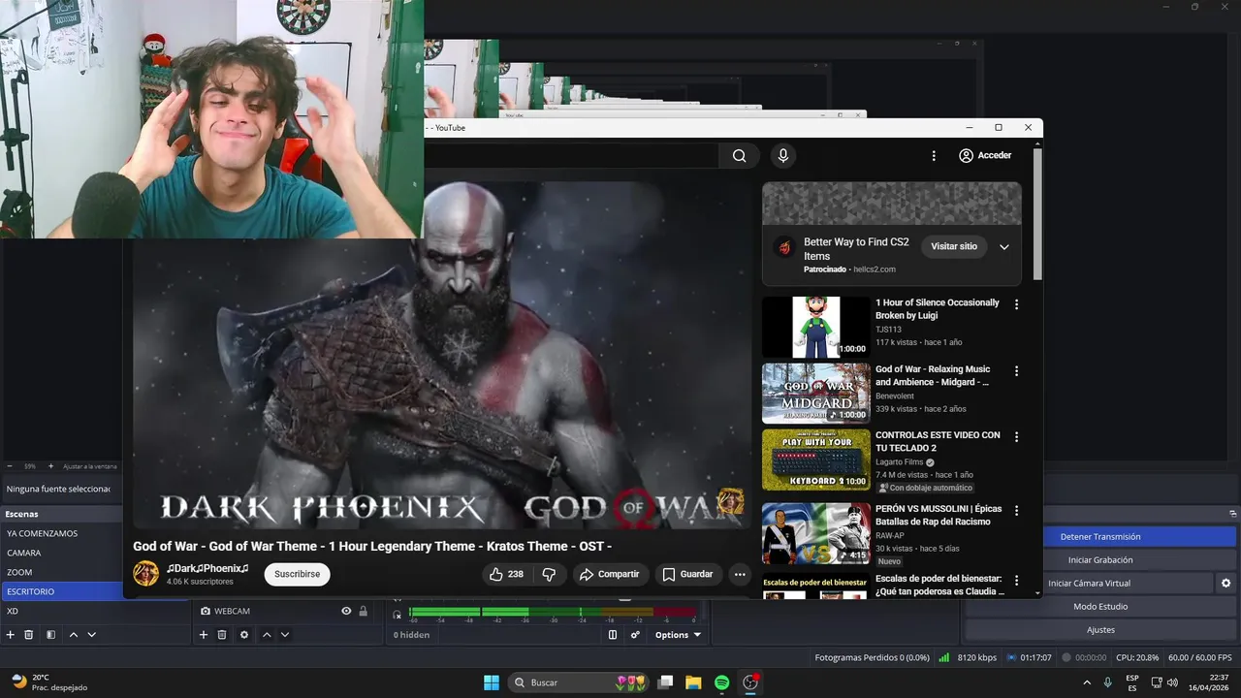Viewport: 1241px width, 698px height.
Task: Like the God of War video
Action: point(507,574)
